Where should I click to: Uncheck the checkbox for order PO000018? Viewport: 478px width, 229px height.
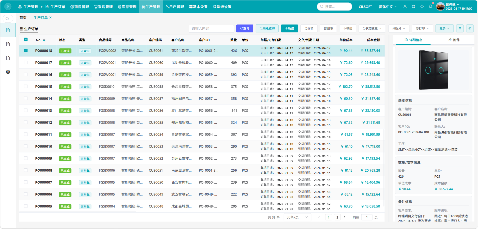pyautogui.click(x=26, y=50)
